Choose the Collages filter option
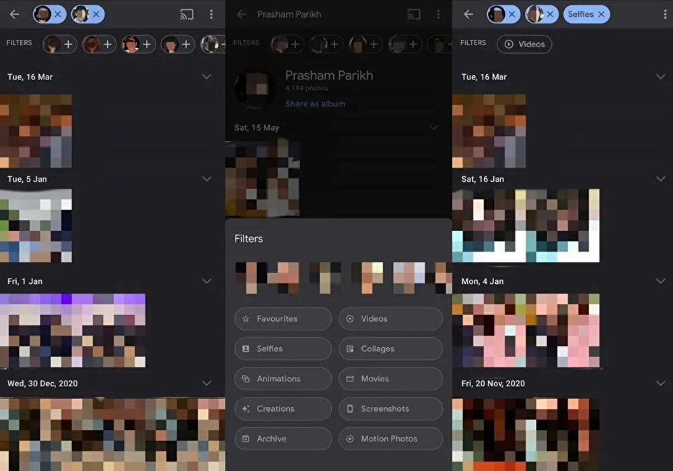The image size is (673, 471). (390, 349)
